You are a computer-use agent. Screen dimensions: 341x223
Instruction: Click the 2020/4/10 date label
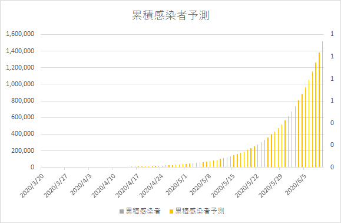(103, 186)
